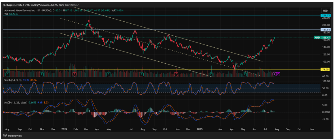334x140 pixels.
Task: Select the MACD (12, 26, close) indicator legend
Action: 16,103
